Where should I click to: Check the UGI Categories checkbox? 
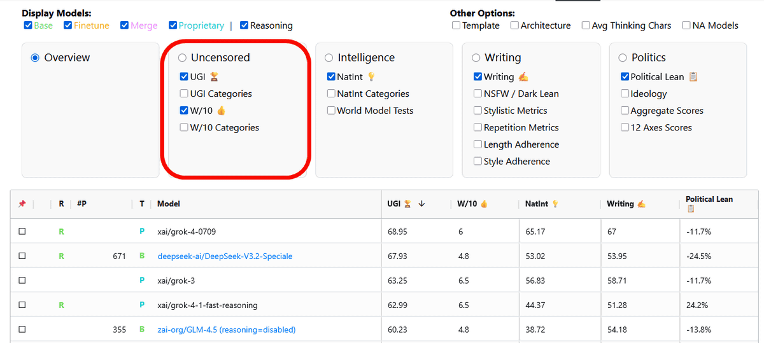coord(184,94)
